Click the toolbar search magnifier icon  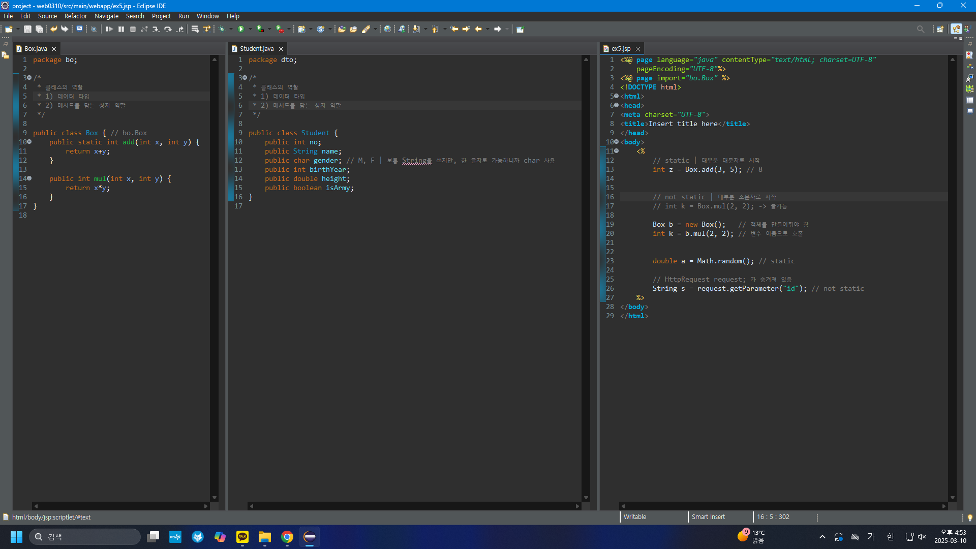(x=920, y=29)
